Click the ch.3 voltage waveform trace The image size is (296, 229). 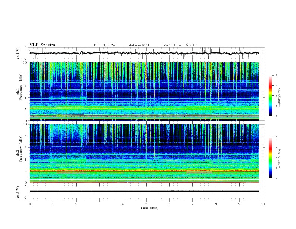144,192
